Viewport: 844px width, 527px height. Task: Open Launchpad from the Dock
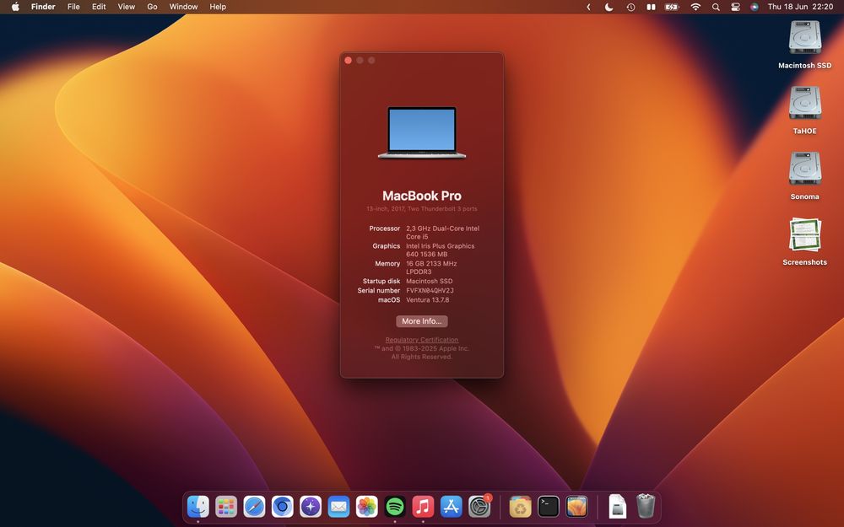click(226, 507)
